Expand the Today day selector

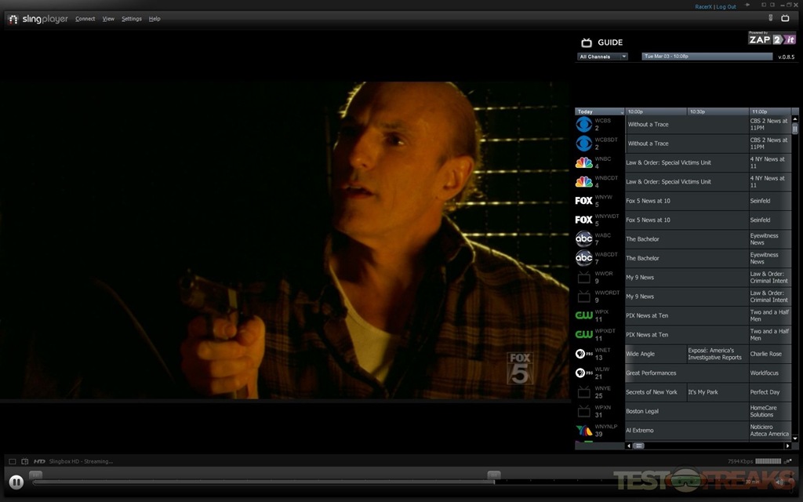tap(599, 111)
